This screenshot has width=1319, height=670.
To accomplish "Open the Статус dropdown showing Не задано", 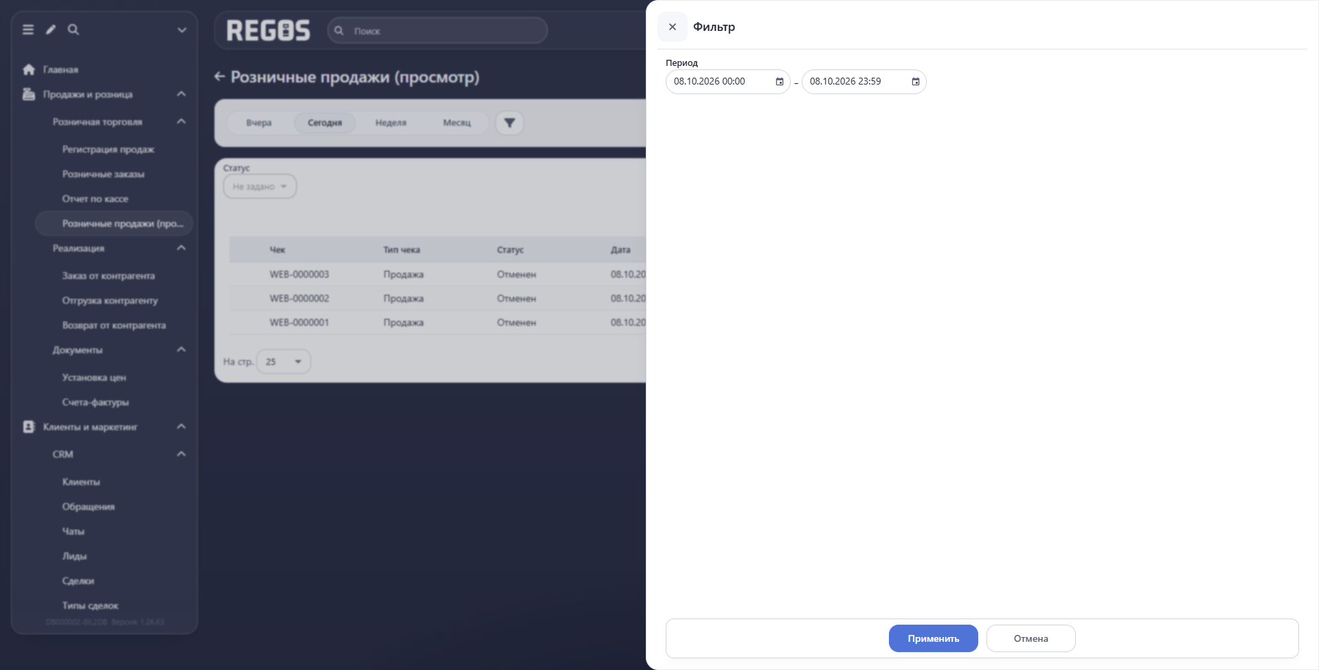I will tap(260, 186).
